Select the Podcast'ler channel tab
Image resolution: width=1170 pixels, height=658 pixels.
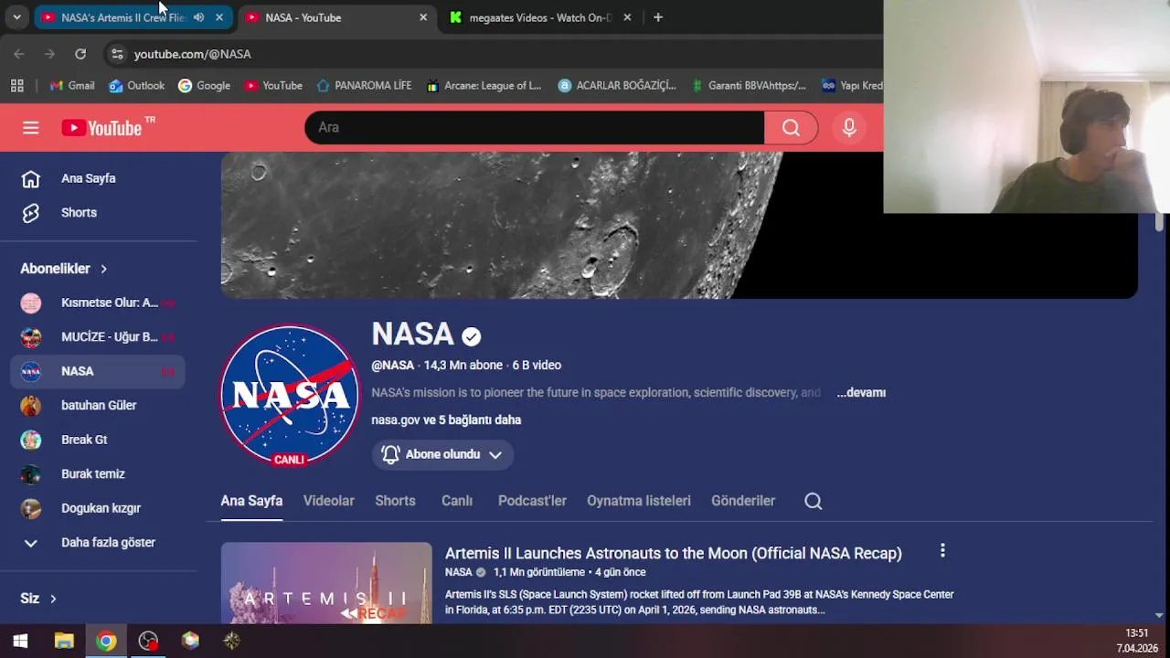(532, 501)
